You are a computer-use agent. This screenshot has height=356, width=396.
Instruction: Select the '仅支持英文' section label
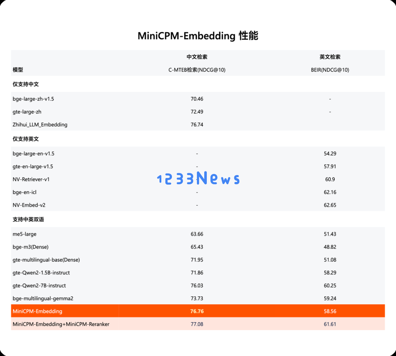[x=26, y=139]
